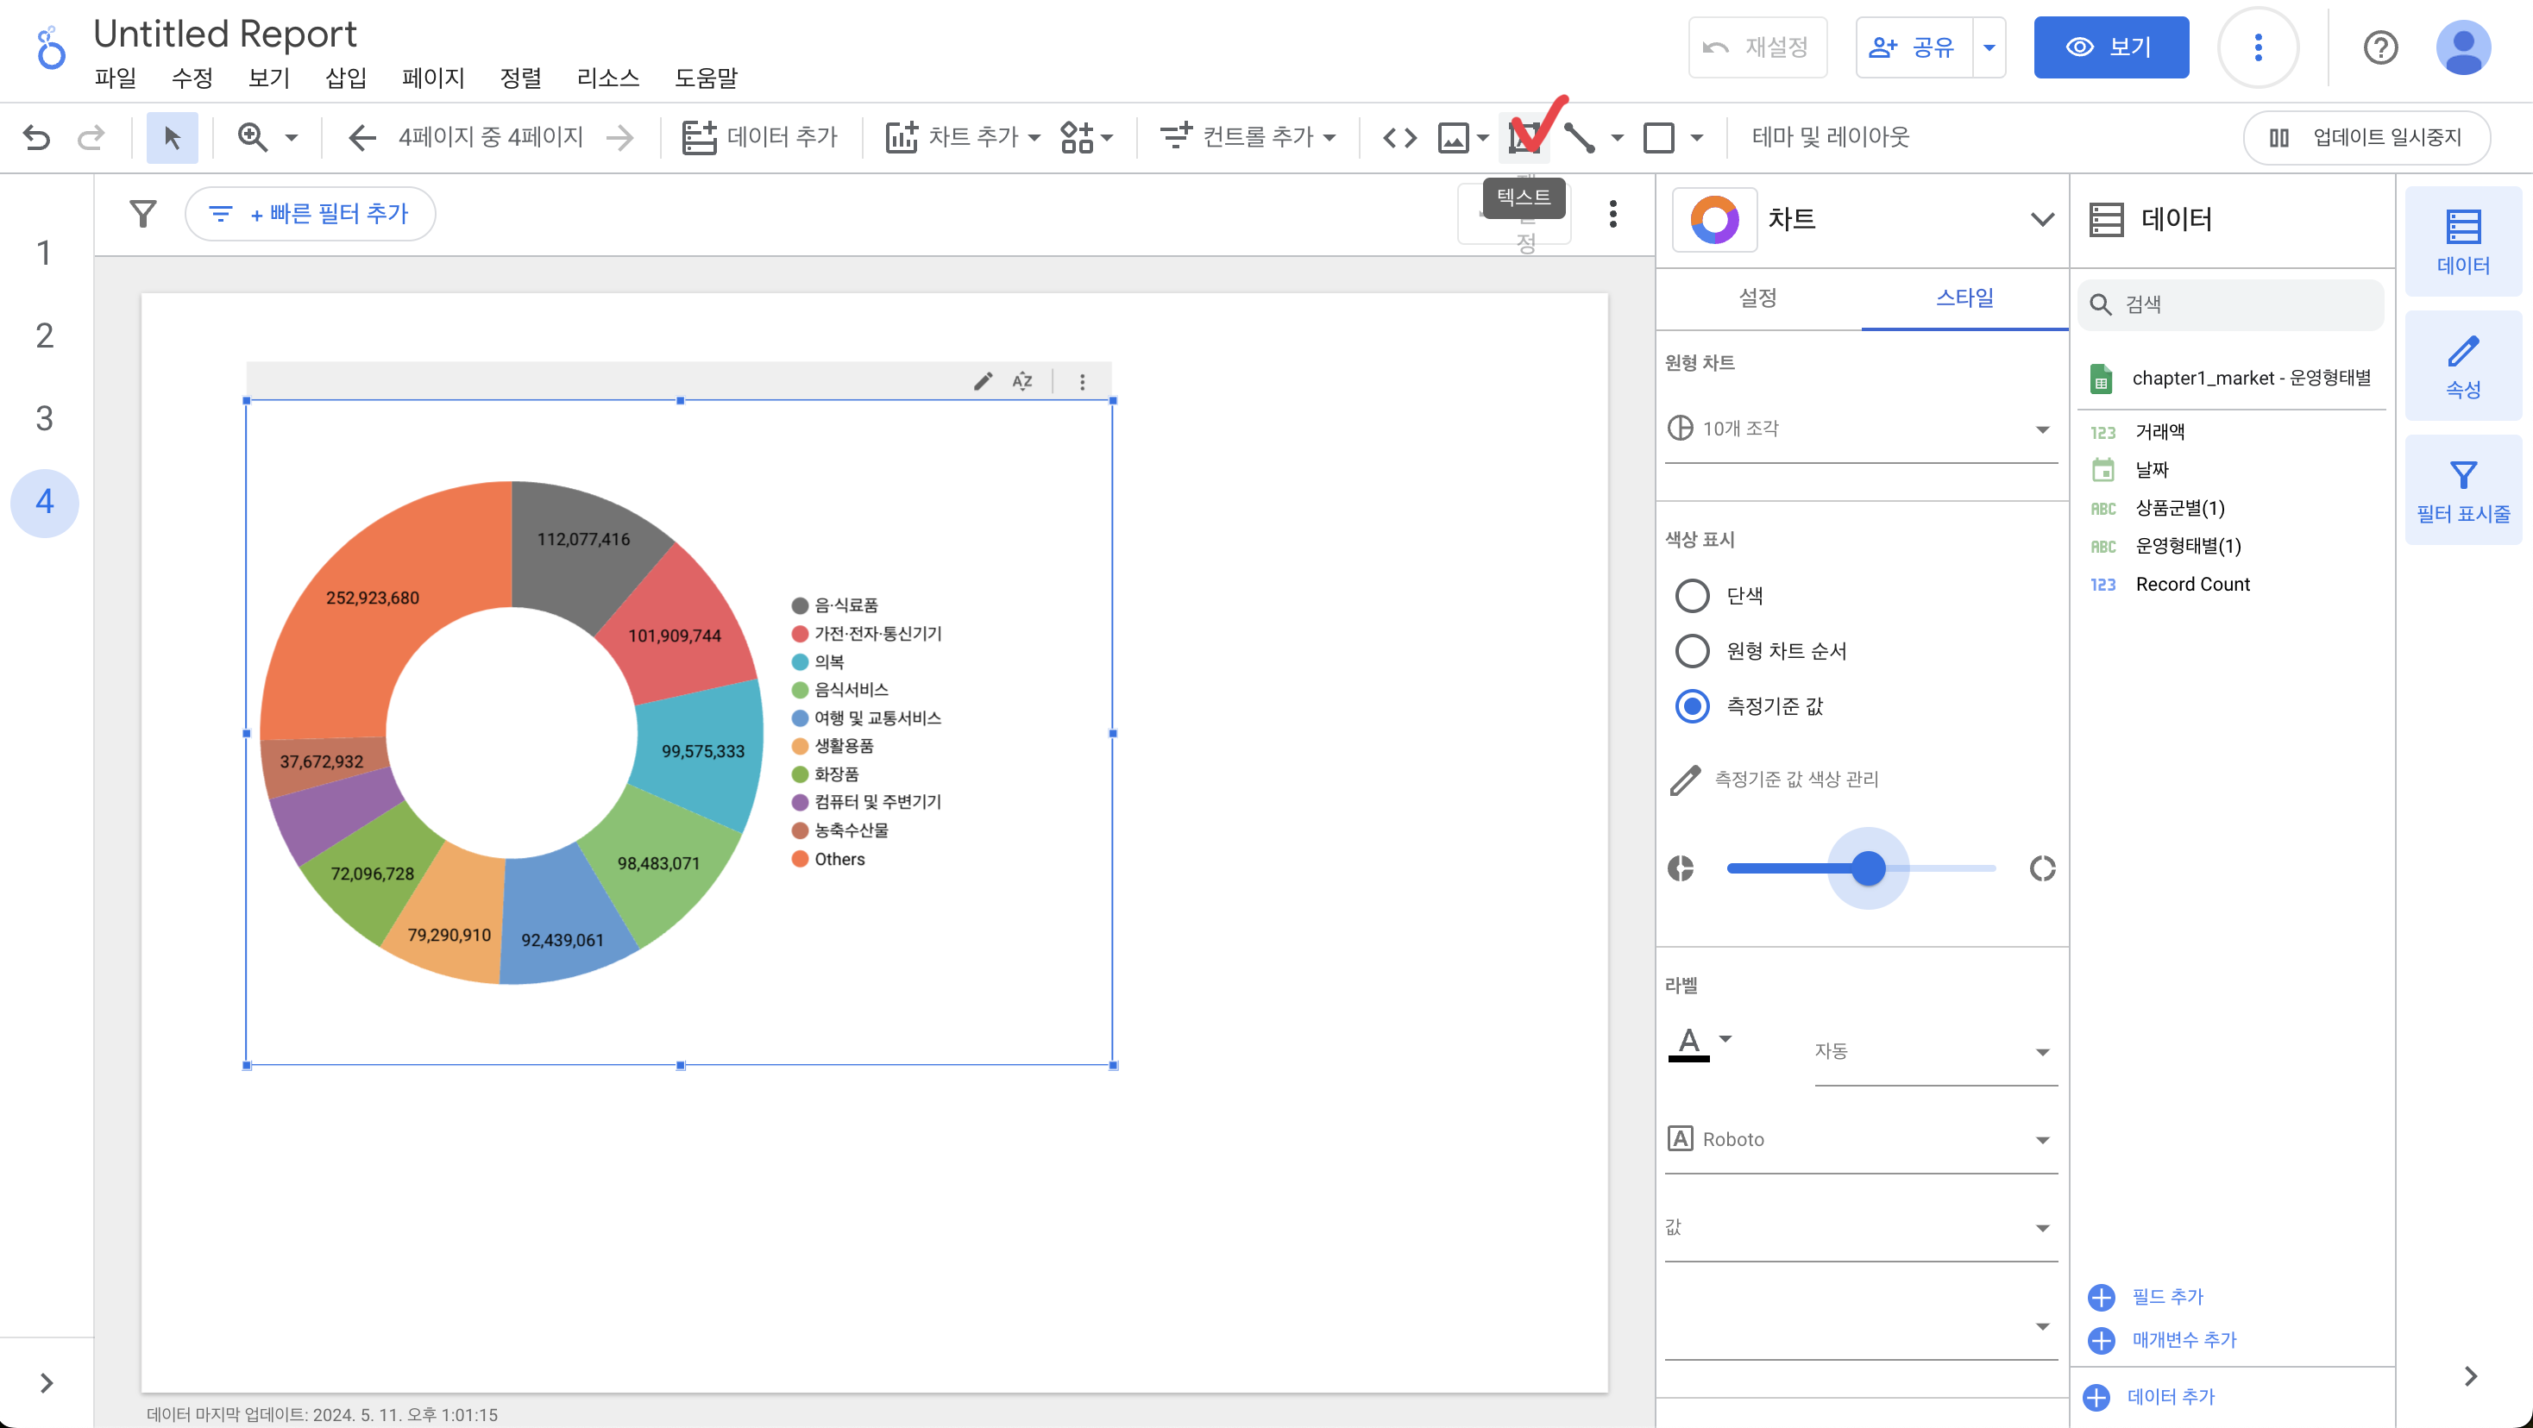Click the blue 보기 view button
This screenshot has height=1428, width=2533.
coord(2110,47)
